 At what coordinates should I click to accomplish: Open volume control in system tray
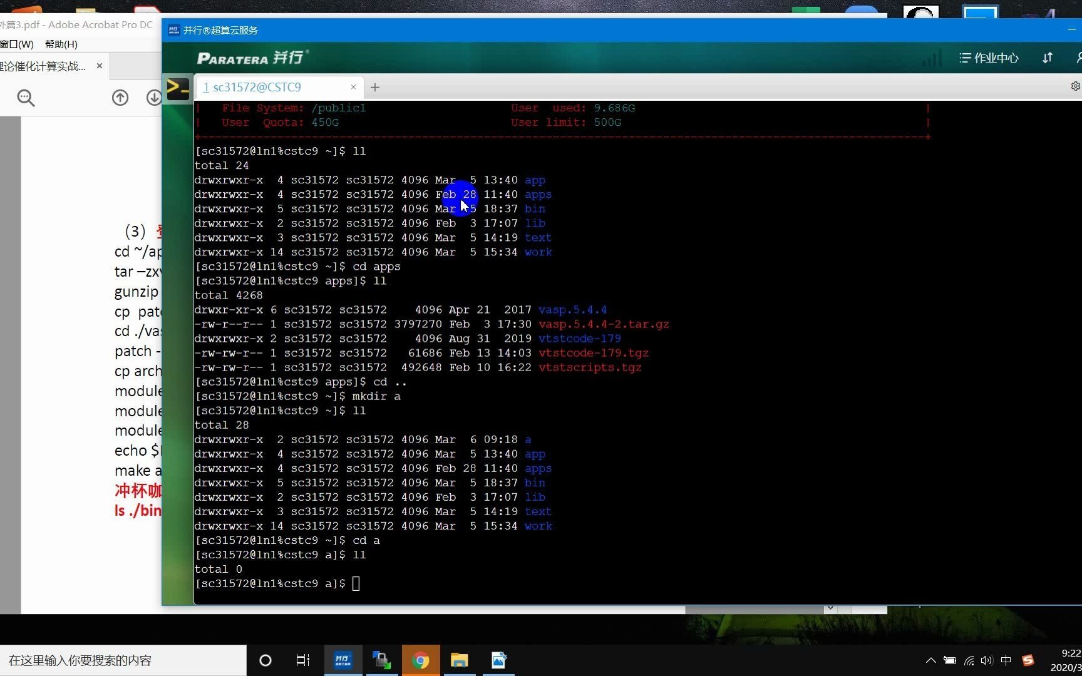click(987, 660)
